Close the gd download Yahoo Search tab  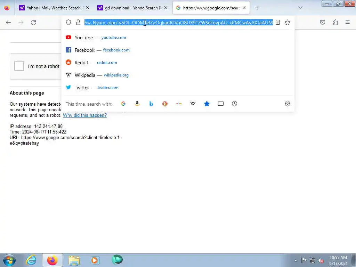point(166,8)
